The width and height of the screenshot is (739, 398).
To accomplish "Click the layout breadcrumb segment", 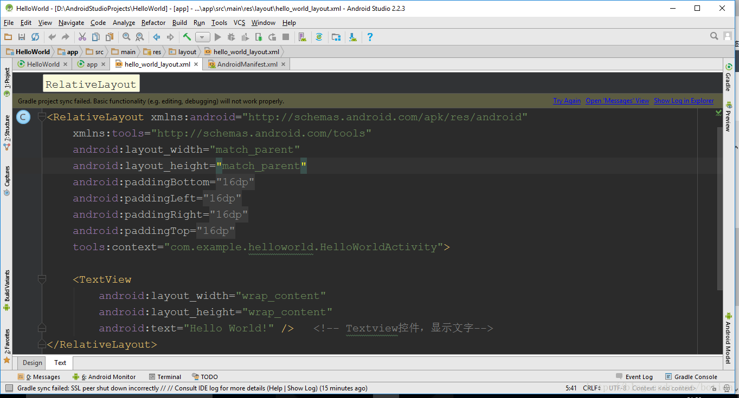I will (x=183, y=52).
